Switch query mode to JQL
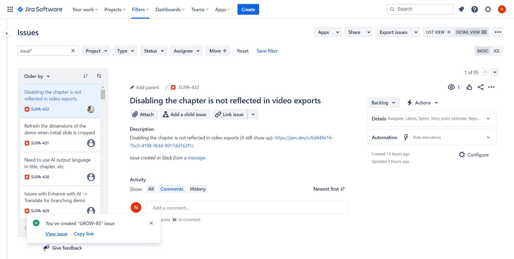This screenshot has height=259, width=514. pyautogui.click(x=496, y=51)
